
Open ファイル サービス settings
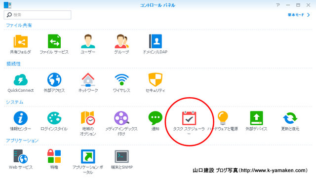tap(54, 41)
